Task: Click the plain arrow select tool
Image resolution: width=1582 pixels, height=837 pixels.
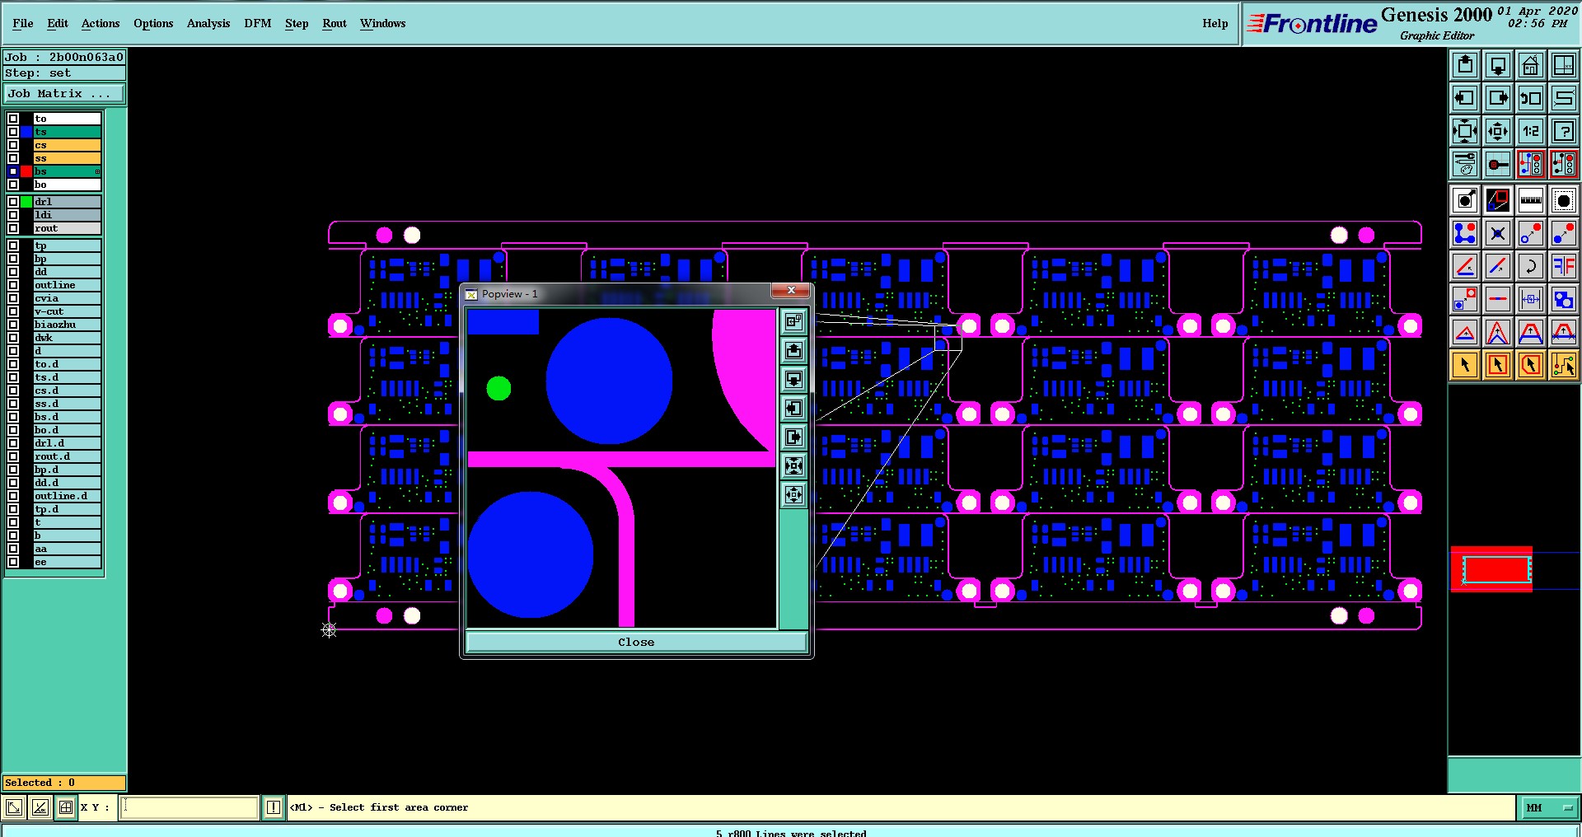Action: coord(1465,365)
